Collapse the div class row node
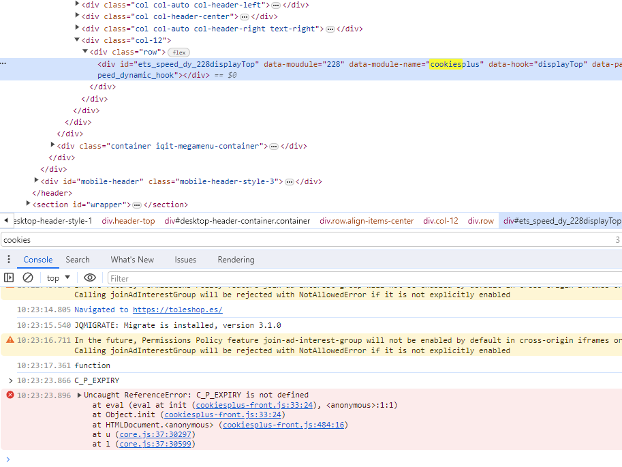 (85, 51)
